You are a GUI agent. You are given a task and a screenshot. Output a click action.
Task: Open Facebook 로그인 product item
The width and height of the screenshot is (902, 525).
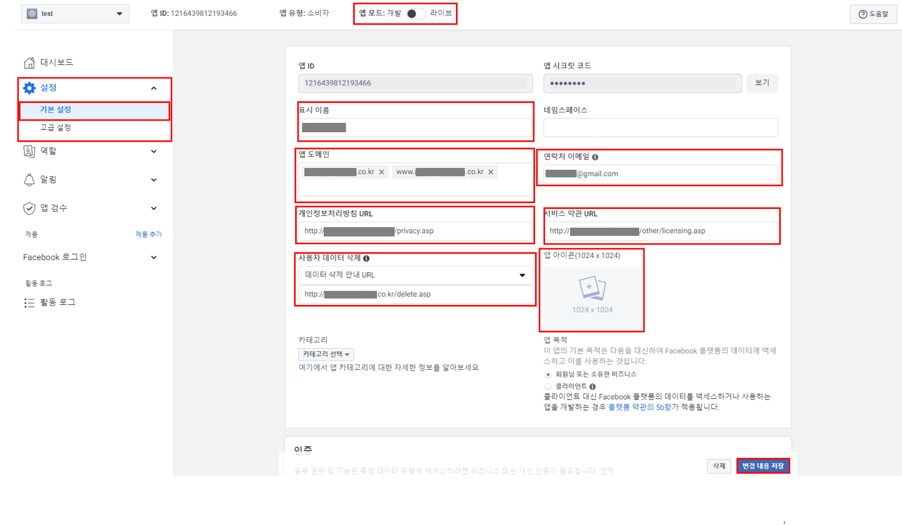[x=55, y=258]
